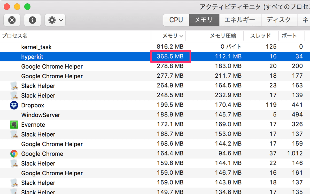Click icon of Slack Helper using 168.7 MB

pos(14,135)
